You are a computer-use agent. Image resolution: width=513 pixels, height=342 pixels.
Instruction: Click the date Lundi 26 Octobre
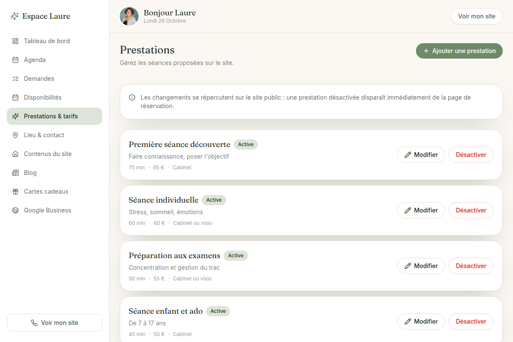(165, 21)
